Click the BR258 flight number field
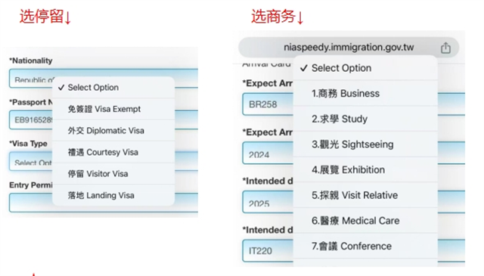 (x=354, y=104)
